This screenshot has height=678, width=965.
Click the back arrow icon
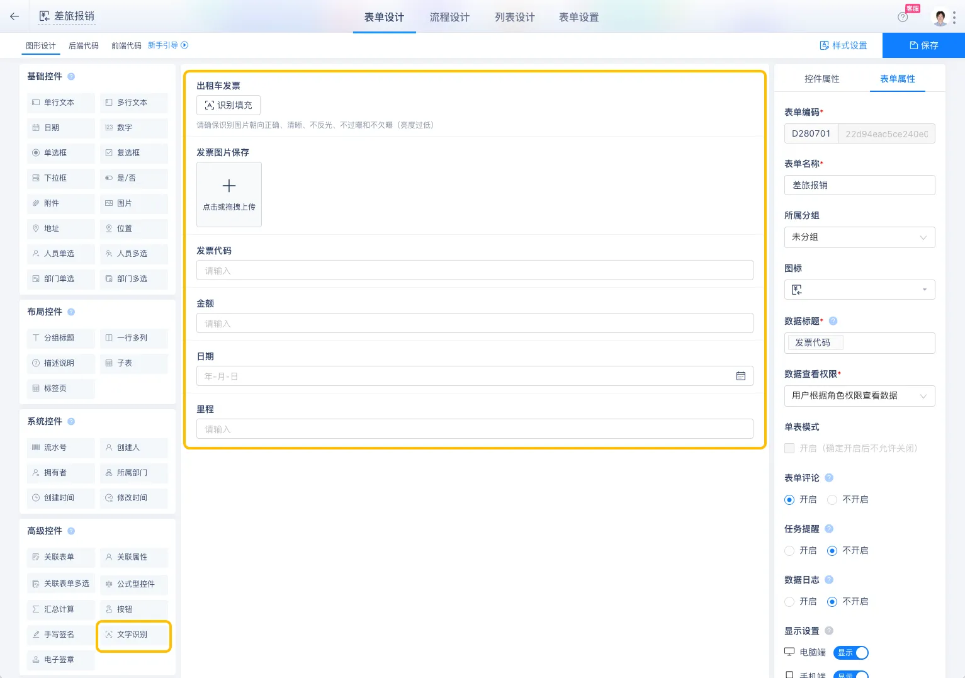click(x=14, y=16)
